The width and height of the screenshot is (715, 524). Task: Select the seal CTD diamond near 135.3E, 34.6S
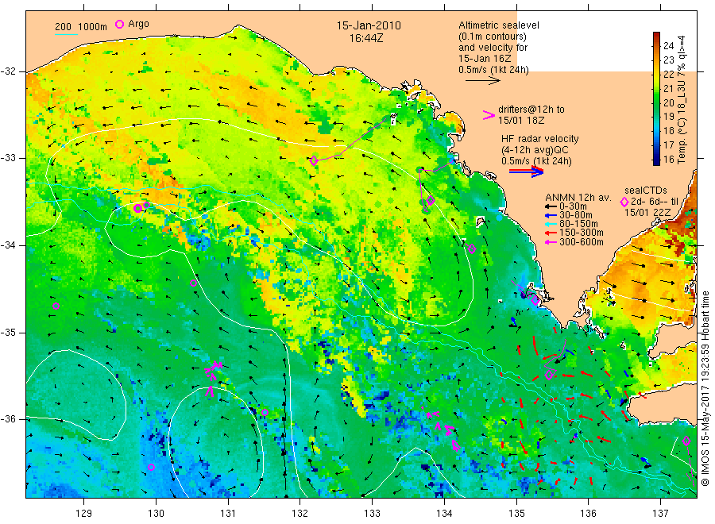pyautogui.click(x=535, y=301)
